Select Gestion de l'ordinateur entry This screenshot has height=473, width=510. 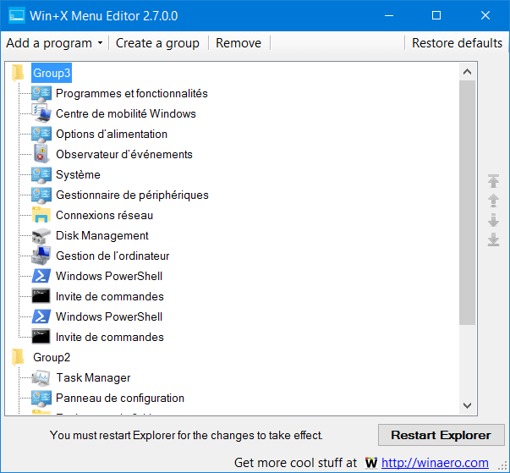(x=112, y=256)
